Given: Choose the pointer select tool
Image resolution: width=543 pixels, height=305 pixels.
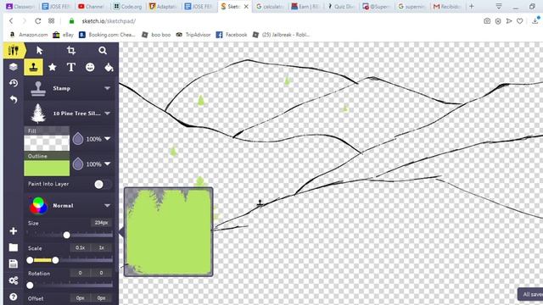Looking at the screenshot, I should pyautogui.click(x=40, y=51).
